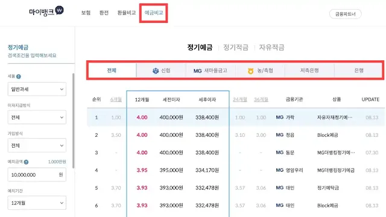Sort by the 6개월 column header

click(x=116, y=99)
